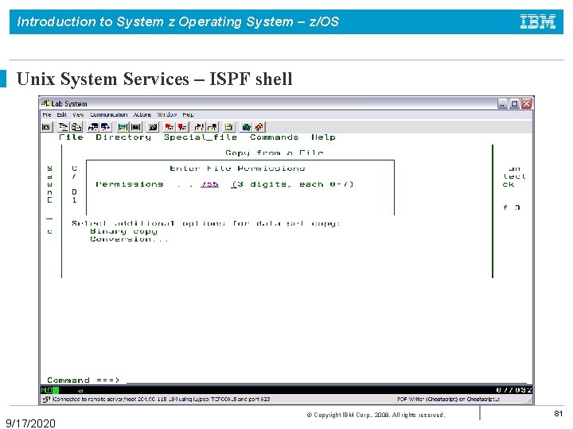The width and height of the screenshot is (573, 429).
Task: Click the second red macro stop icon
Action: 182,127
